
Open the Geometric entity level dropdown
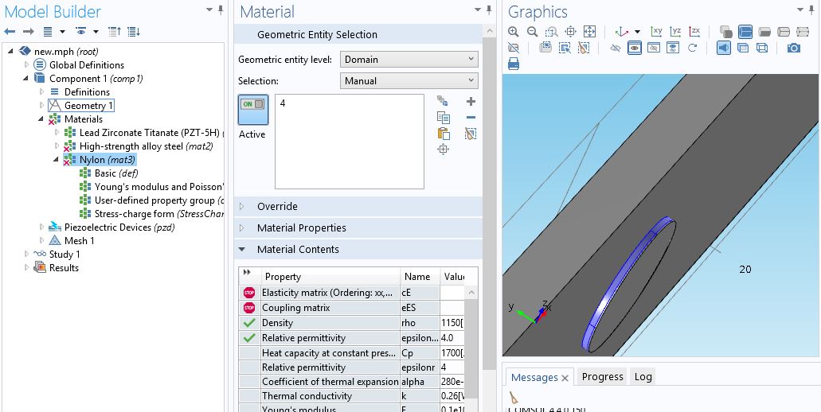409,59
